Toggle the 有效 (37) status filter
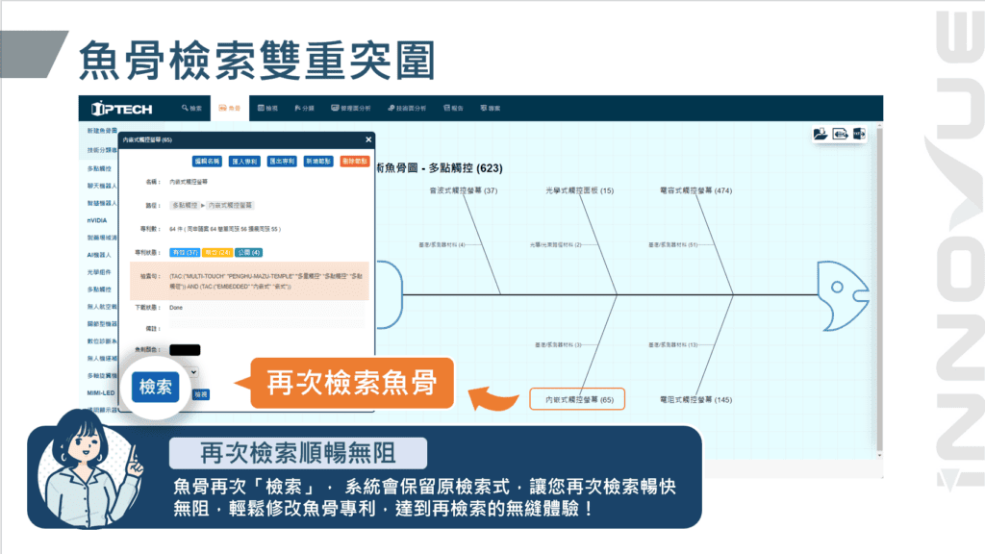This screenshot has height=554, width=985. click(x=184, y=252)
